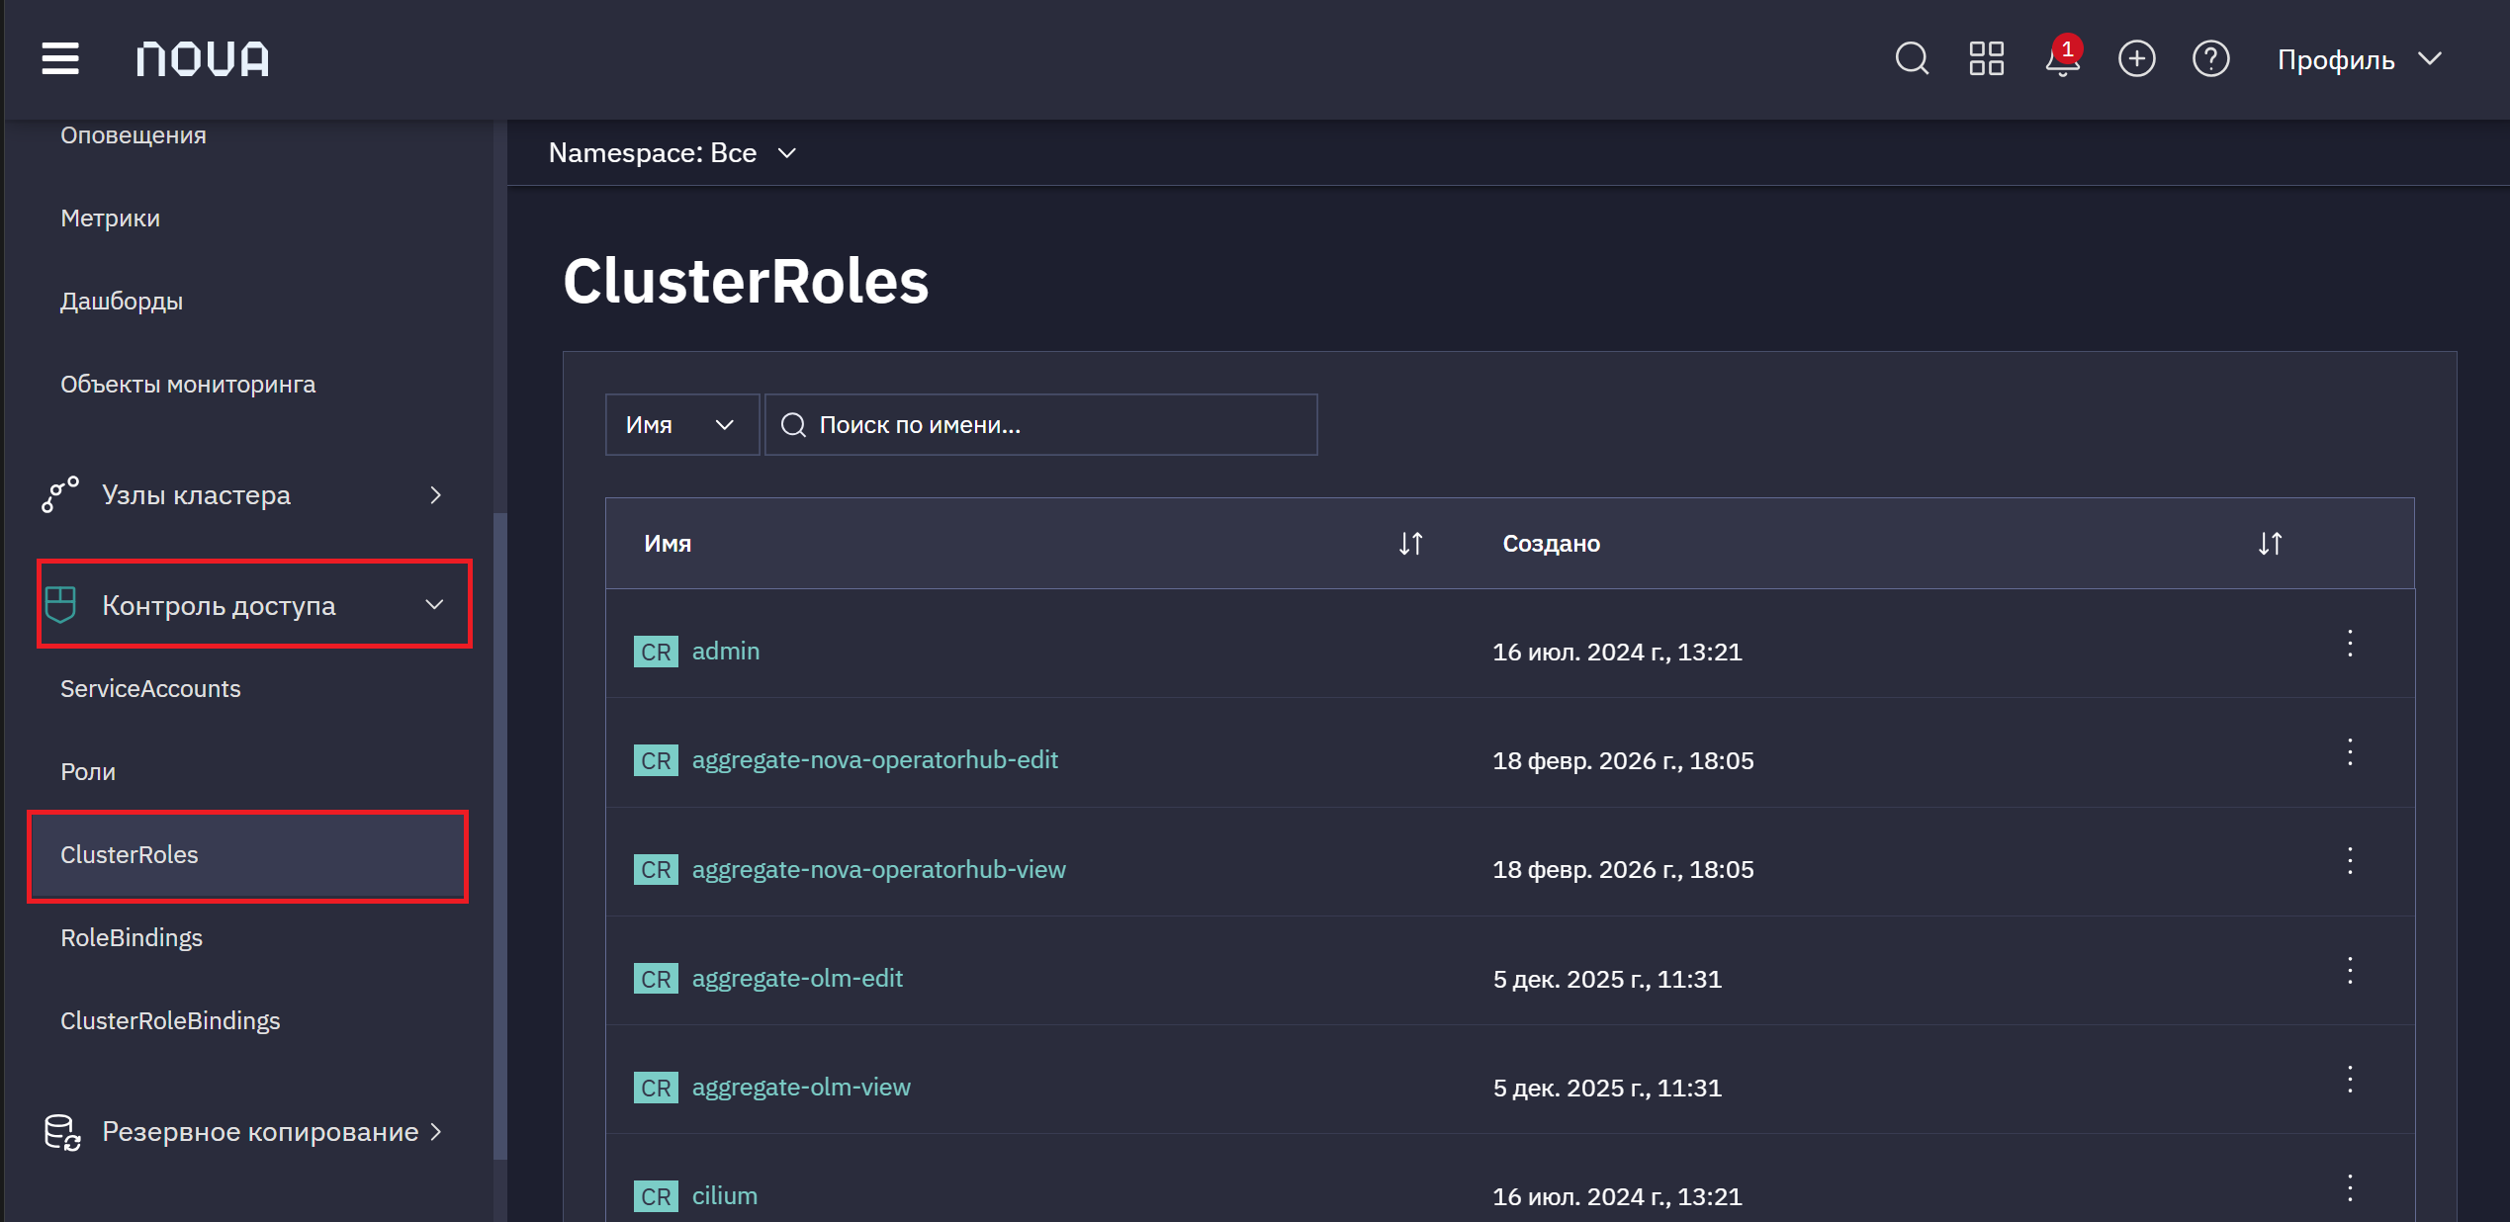
Task: Sort table by Имя column arrows
Action: (x=1410, y=544)
